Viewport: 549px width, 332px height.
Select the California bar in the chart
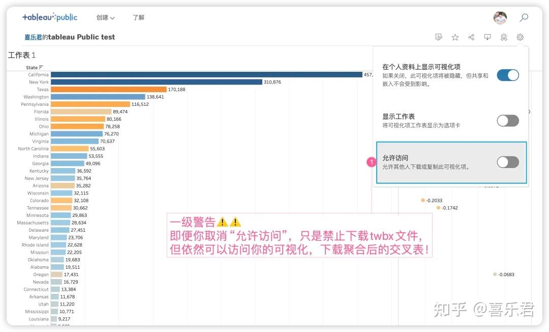pyautogui.click(x=203, y=74)
